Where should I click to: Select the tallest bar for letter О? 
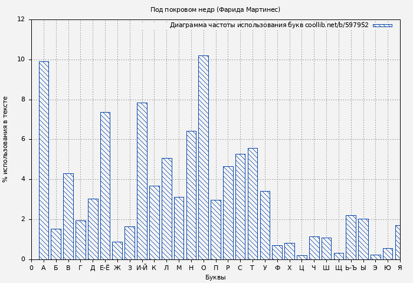point(203,157)
